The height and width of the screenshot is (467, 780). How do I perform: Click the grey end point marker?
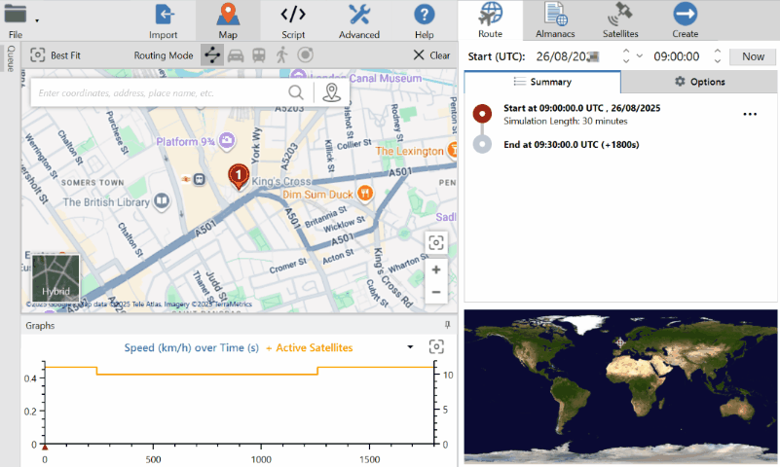tap(482, 144)
